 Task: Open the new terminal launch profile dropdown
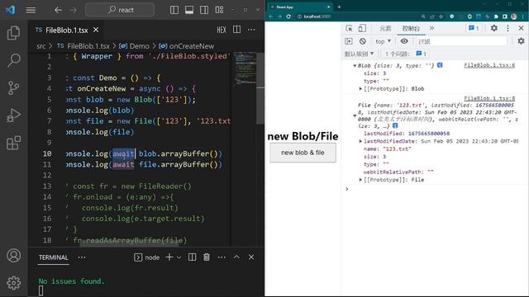click(179, 257)
